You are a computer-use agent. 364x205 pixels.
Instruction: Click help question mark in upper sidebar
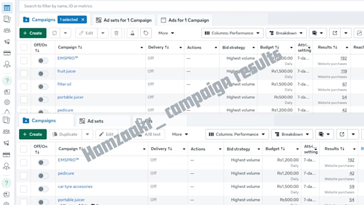pyautogui.click(x=7, y=81)
